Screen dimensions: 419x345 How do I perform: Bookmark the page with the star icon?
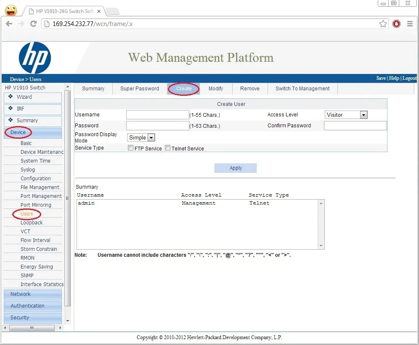(383, 24)
